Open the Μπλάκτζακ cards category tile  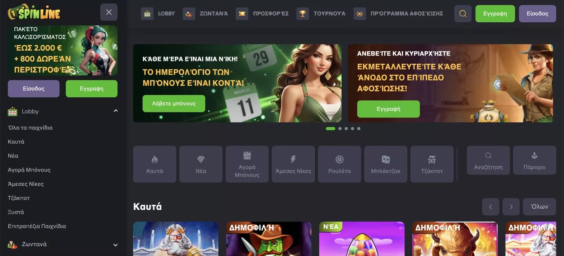point(386,164)
